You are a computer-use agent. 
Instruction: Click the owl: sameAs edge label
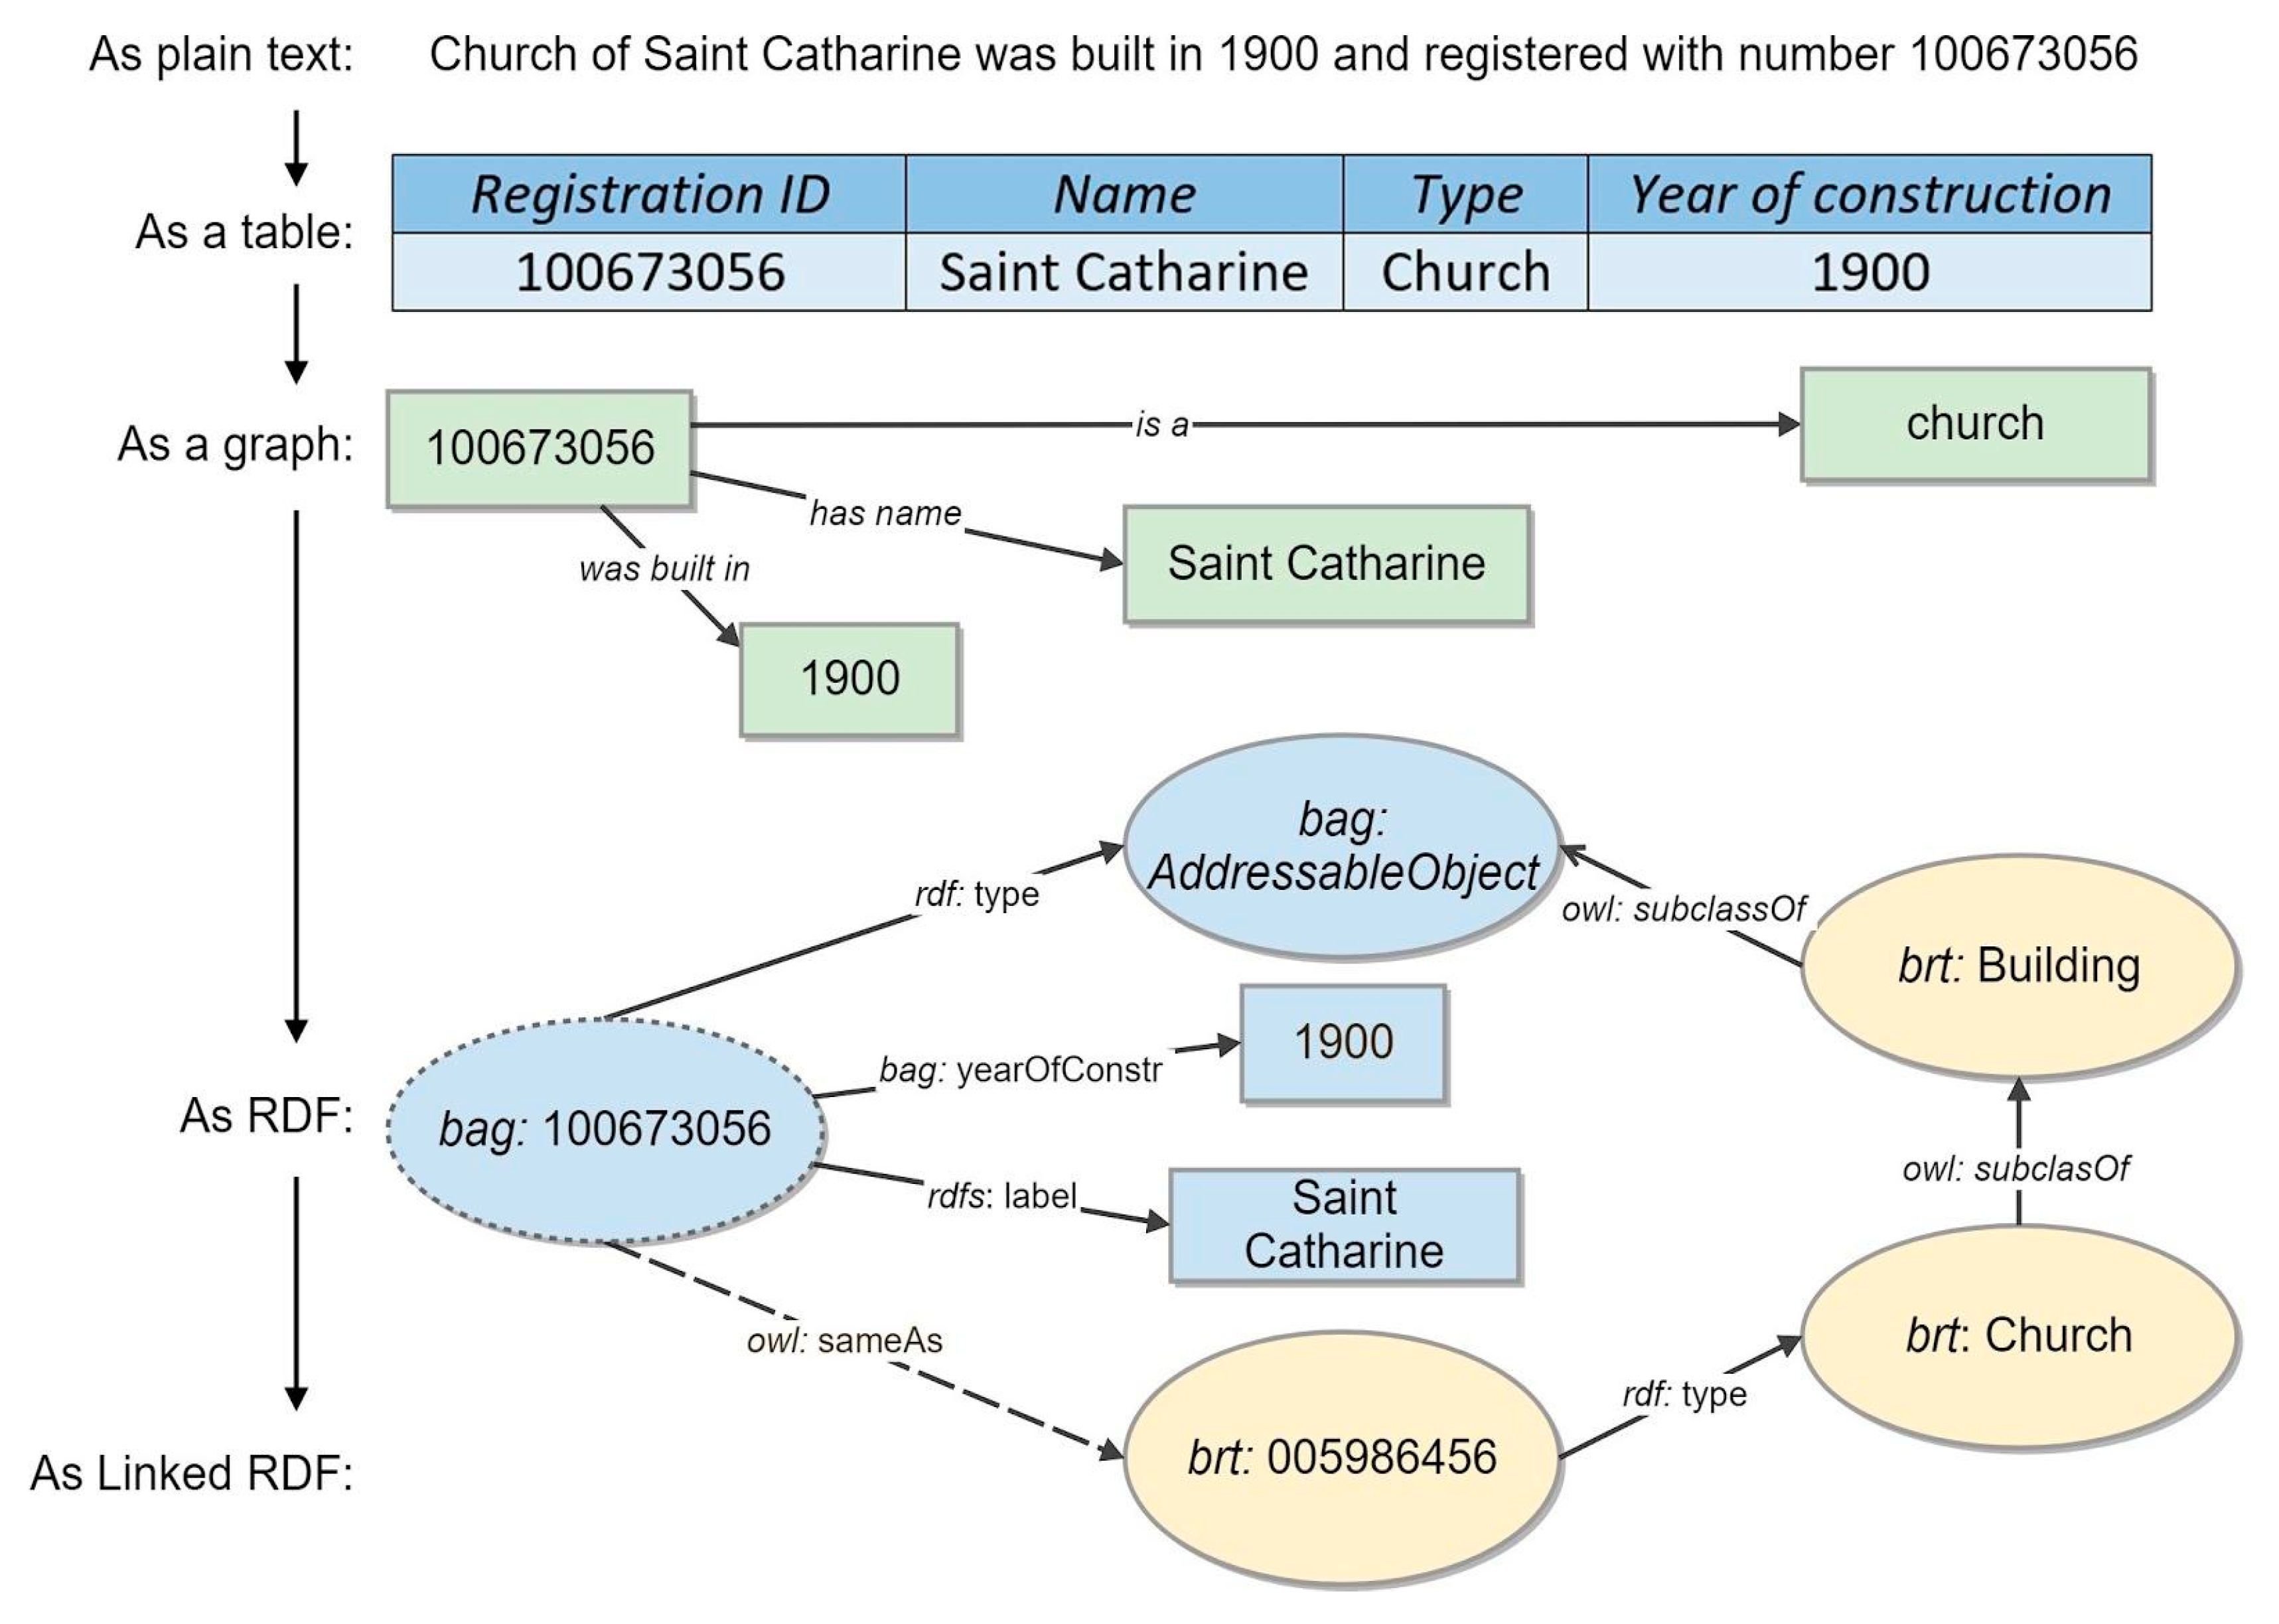[844, 1341]
